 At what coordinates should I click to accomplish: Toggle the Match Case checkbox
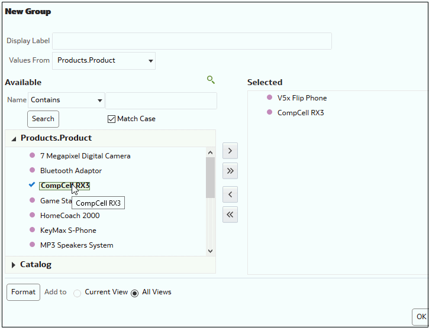112,119
